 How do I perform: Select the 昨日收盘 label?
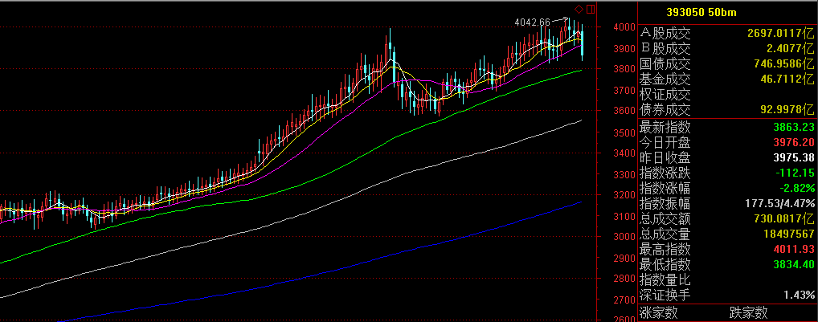pyautogui.click(x=665, y=157)
